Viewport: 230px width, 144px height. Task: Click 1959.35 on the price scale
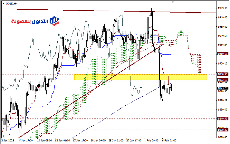[223, 8]
